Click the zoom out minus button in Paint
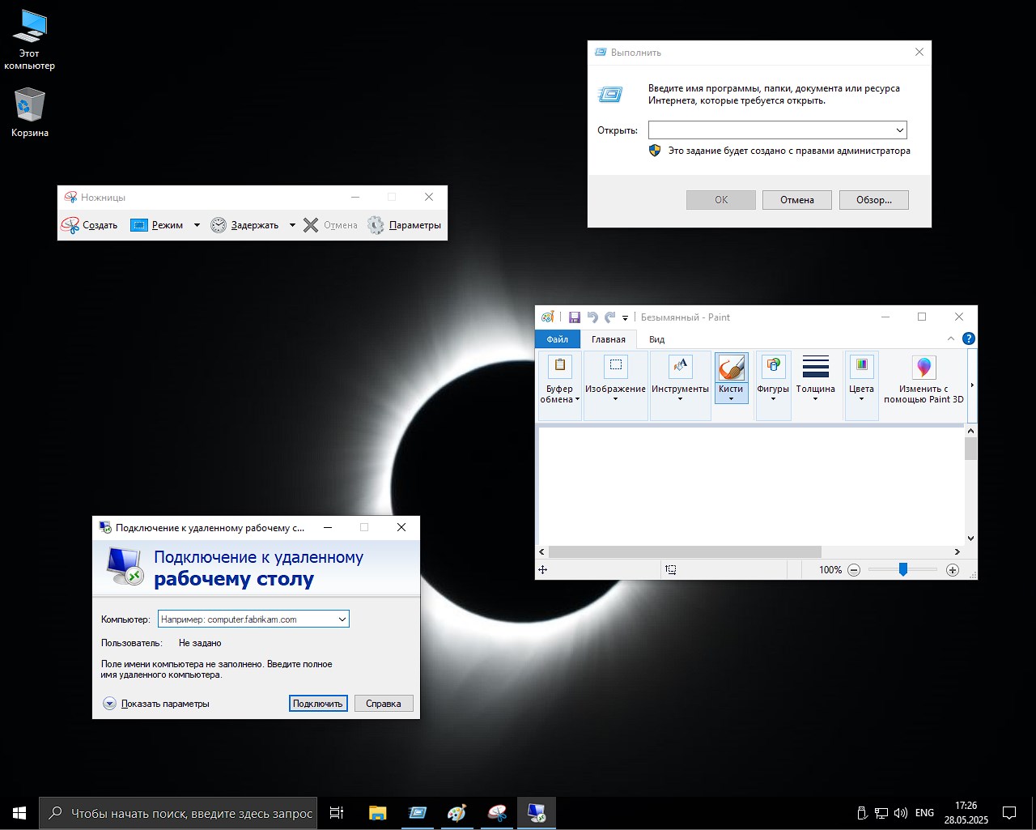 tap(854, 570)
